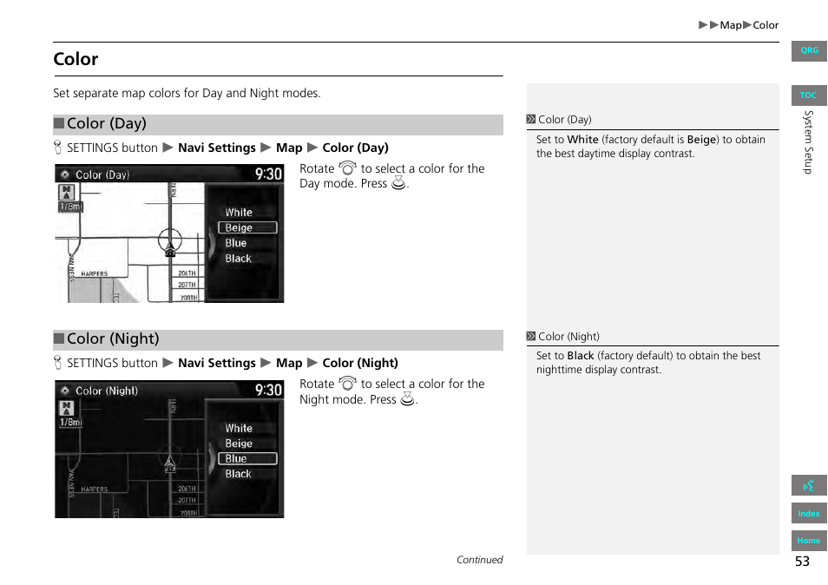The image size is (828, 585).
Task: Select Black in the Color (Day) list
Action: coord(238,258)
